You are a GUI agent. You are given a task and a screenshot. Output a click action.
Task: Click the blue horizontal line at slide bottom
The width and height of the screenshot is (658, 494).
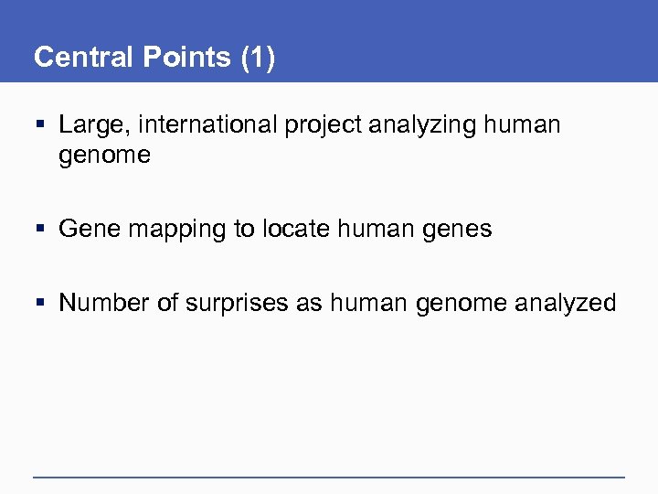[329, 477]
